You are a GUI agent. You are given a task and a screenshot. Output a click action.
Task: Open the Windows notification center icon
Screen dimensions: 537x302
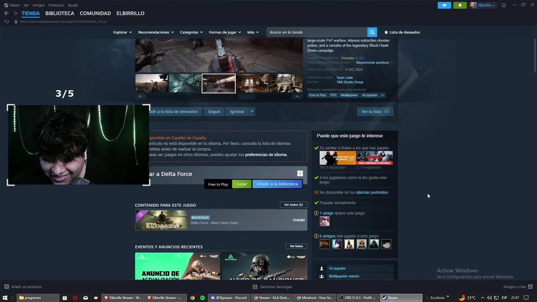[526, 298]
